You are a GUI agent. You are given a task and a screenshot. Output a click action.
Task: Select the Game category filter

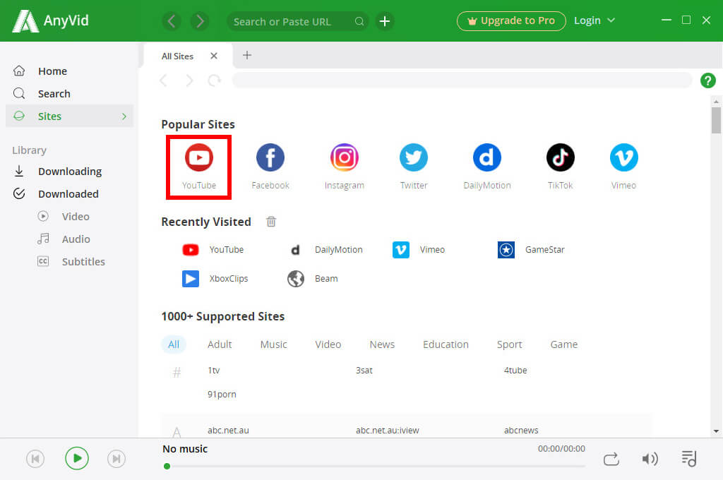click(x=563, y=344)
